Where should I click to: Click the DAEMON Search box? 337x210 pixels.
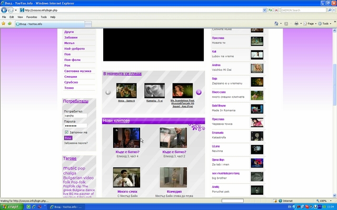coord(303,10)
